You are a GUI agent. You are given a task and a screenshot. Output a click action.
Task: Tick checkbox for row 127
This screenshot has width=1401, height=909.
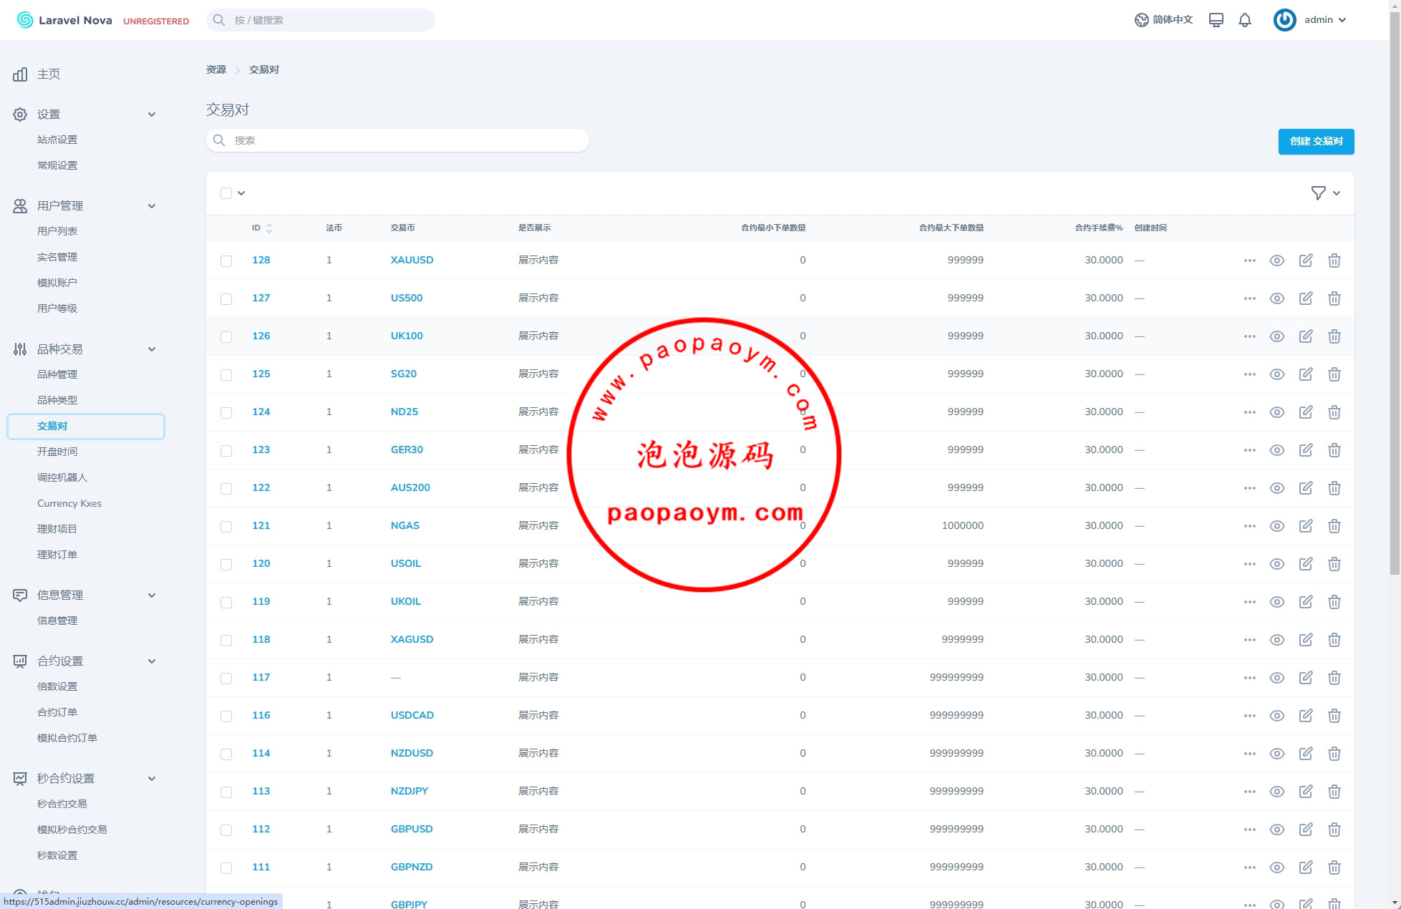click(226, 299)
